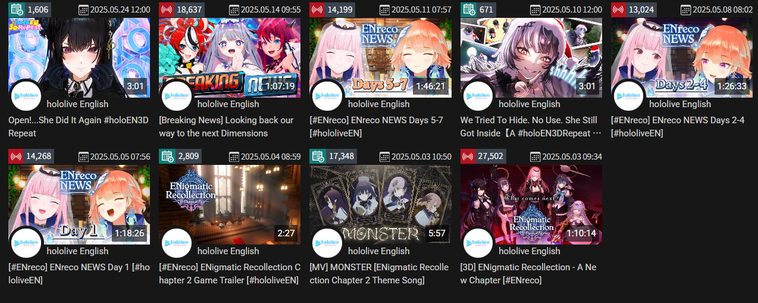
Task: Click the live icon beside 27,502 views
Action: click(468, 157)
